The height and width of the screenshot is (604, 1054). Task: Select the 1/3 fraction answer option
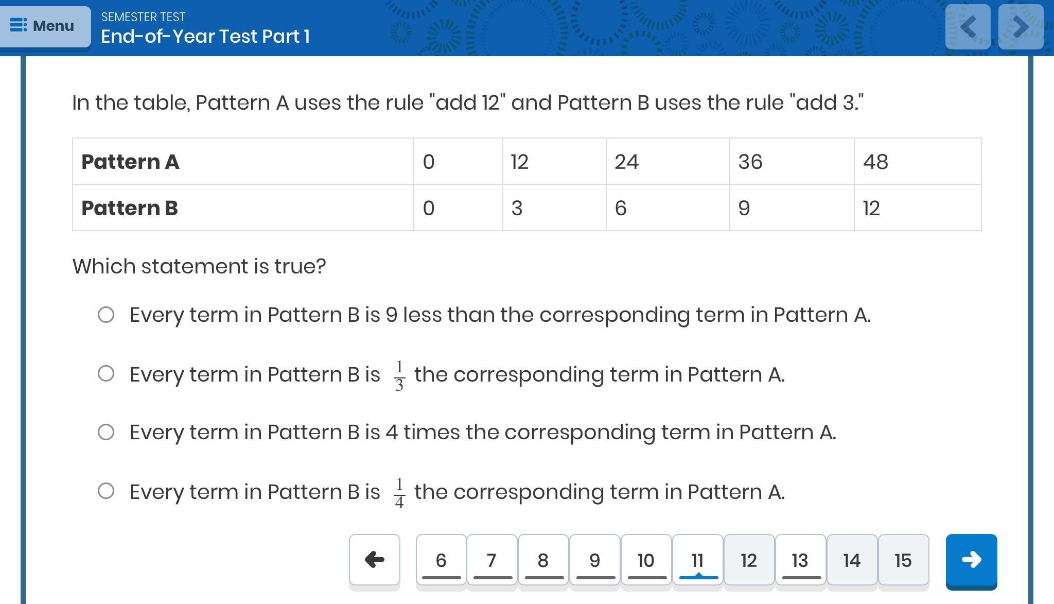(x=106, y=374)
